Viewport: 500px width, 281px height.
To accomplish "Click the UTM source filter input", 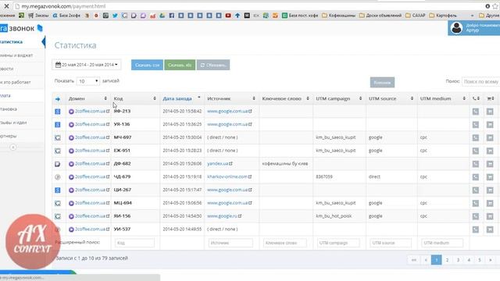I will point(391,243).
